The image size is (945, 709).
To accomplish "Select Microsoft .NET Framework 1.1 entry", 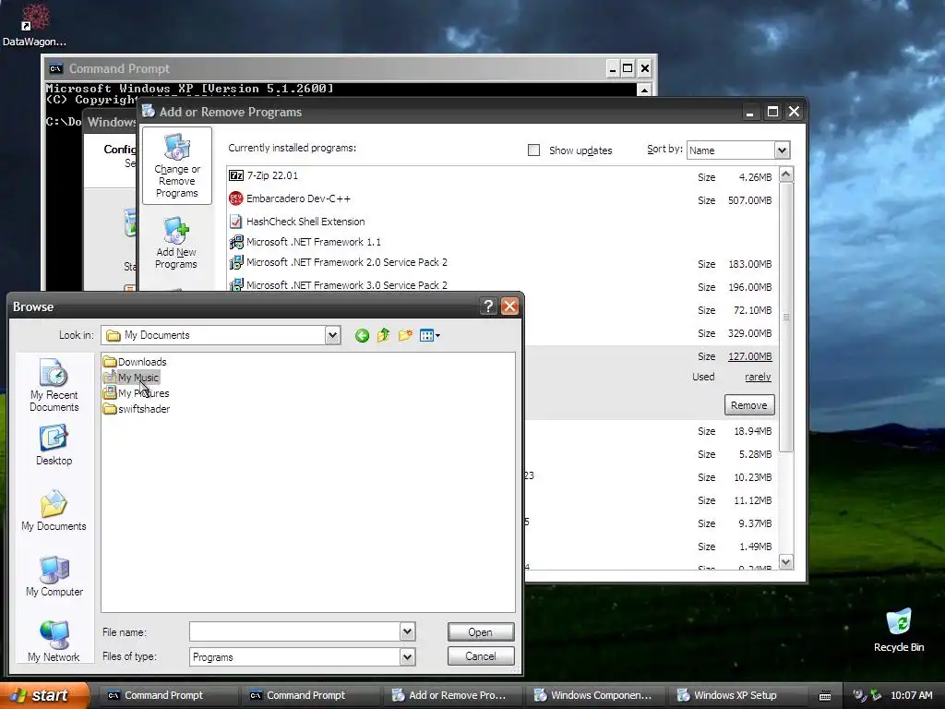I will (305, 242).
